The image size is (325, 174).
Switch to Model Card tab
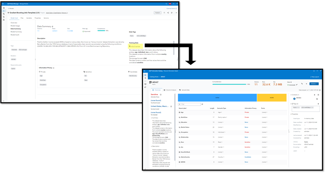point(14,18)
